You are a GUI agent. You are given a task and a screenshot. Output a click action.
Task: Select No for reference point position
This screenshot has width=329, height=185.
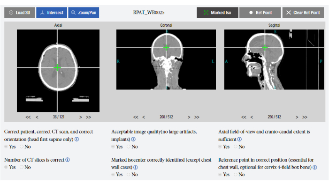pos(236,175)
